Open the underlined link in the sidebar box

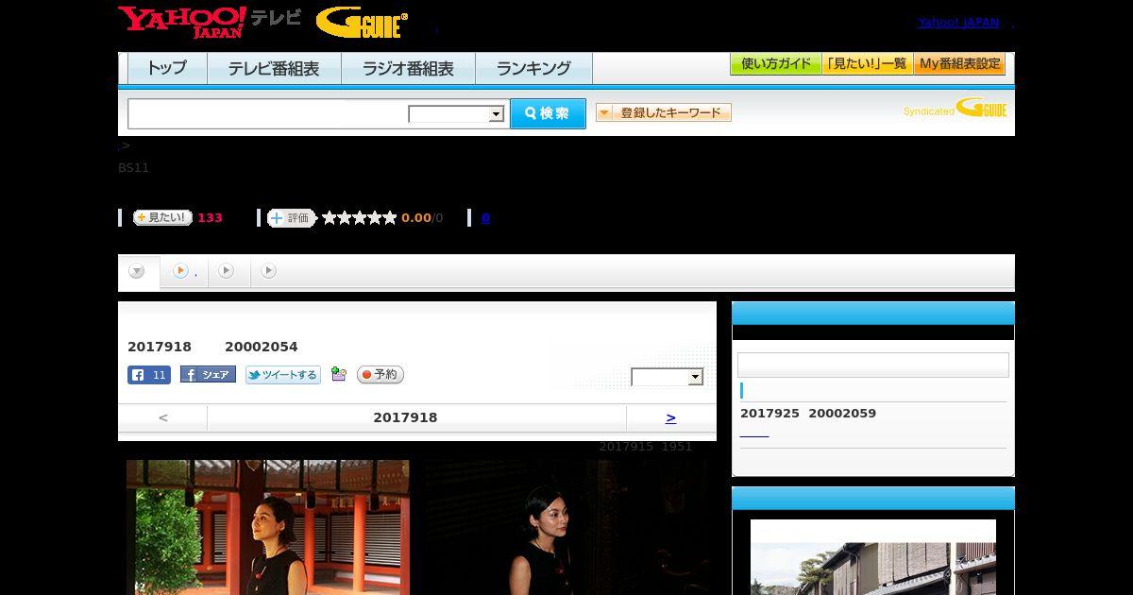[x=754, y=434]
